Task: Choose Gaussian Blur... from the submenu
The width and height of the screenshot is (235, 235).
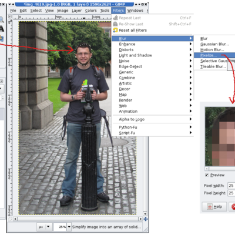Action: (x=214, y=44)
